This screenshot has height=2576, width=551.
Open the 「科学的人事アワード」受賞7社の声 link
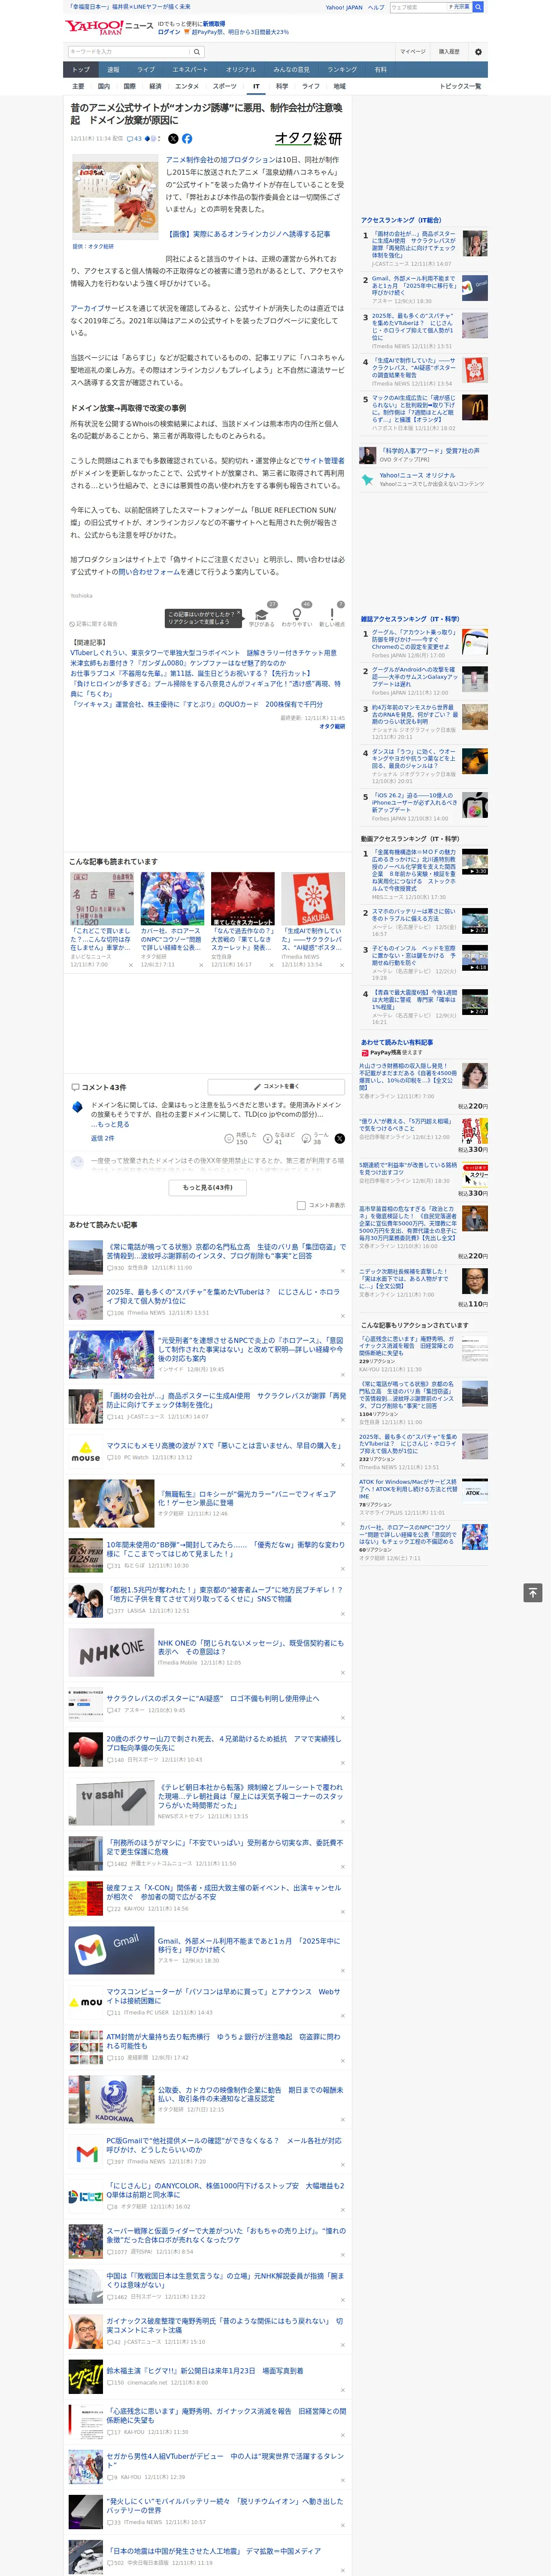pyautogui.click(x=431, y=451)
